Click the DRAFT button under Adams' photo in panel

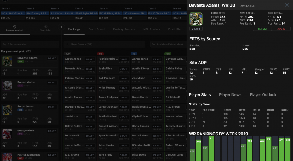pos(196,29)
